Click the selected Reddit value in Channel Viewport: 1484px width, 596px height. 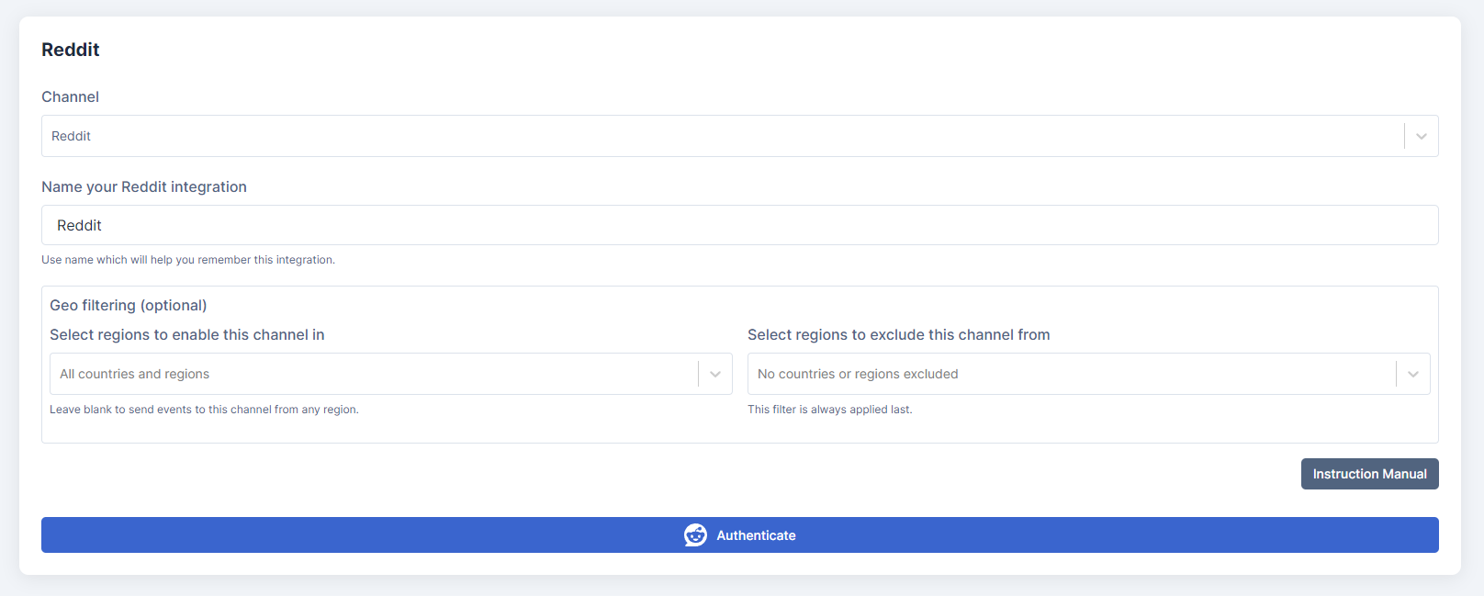click(72, 136)
